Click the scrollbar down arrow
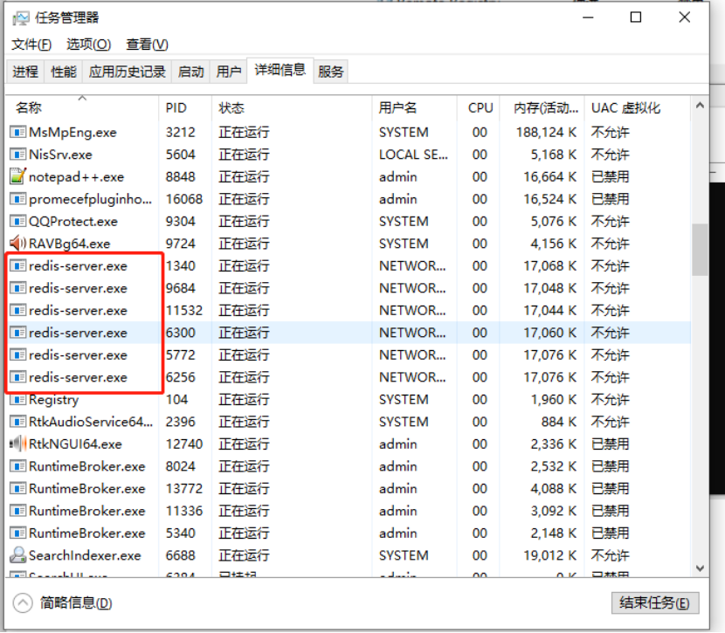The height and width of the screenshot is (633, 725). [700, 568]
